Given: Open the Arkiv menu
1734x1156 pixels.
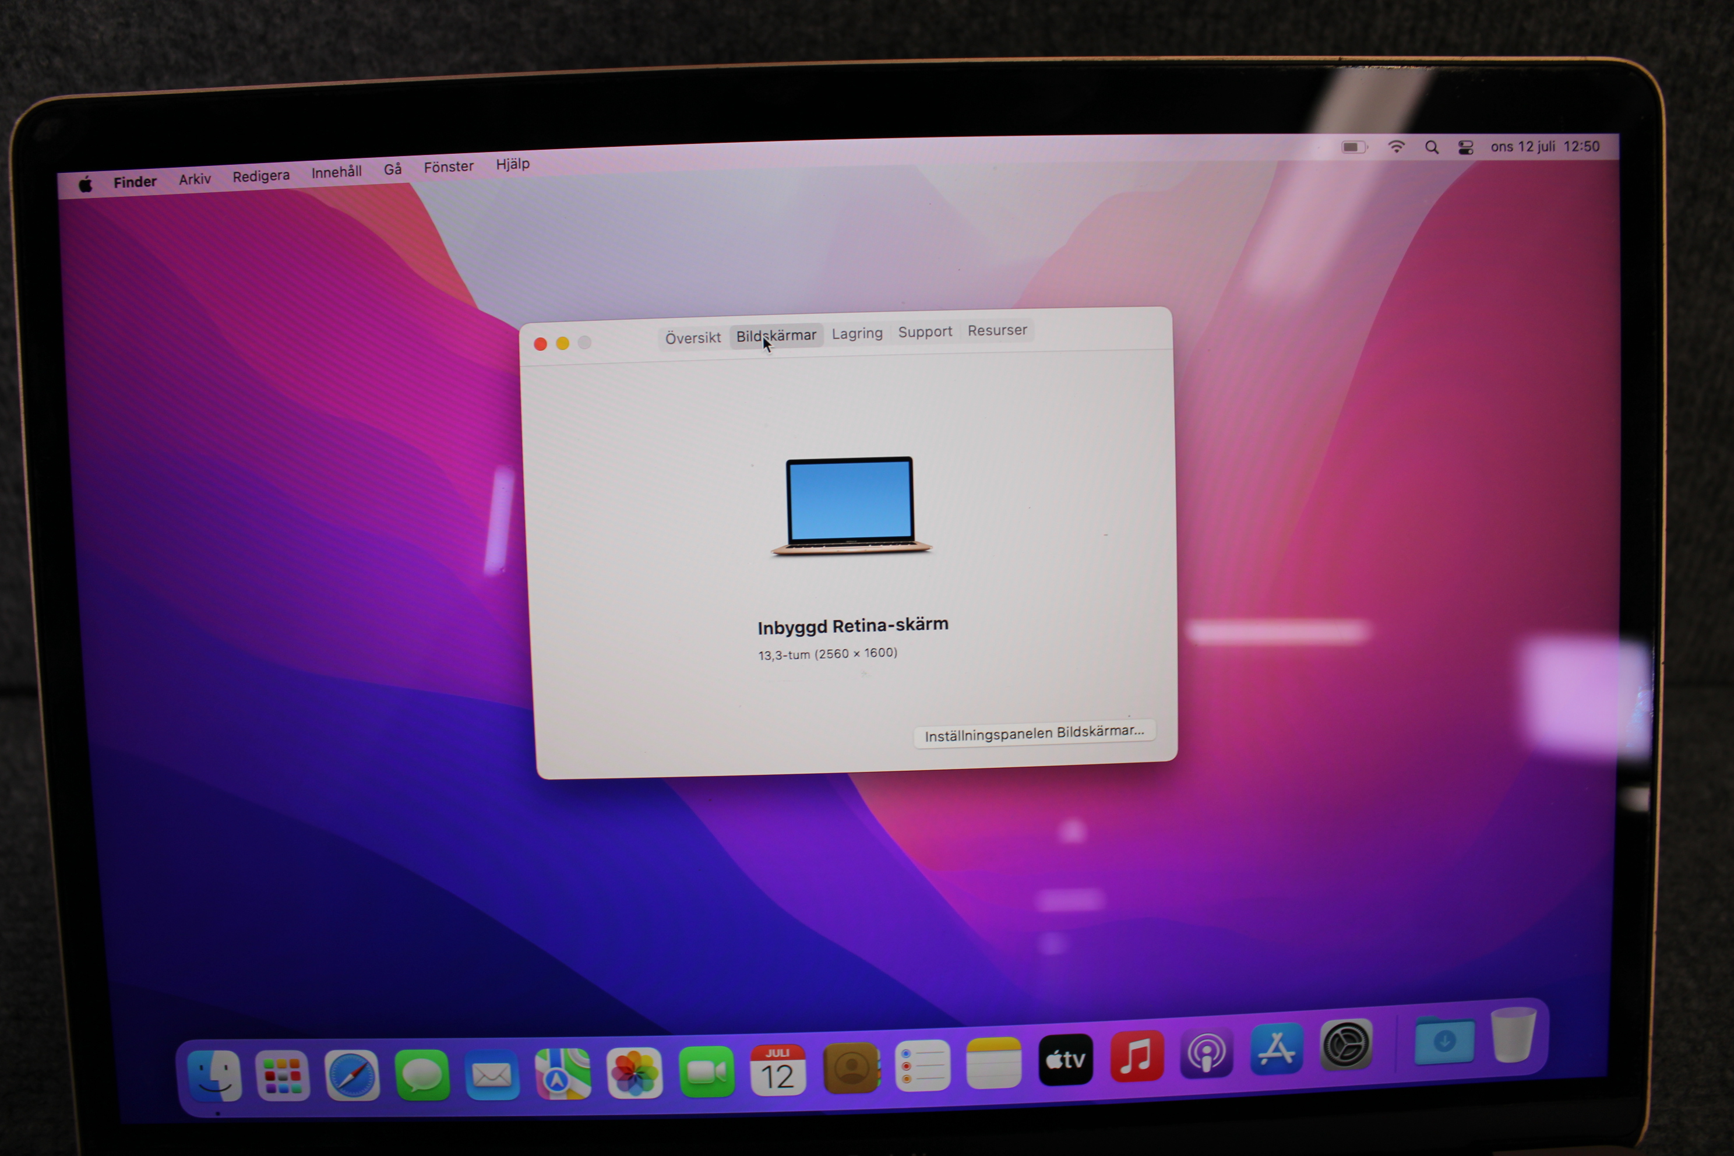Looking at the screenshot, I should click(195, 179).
